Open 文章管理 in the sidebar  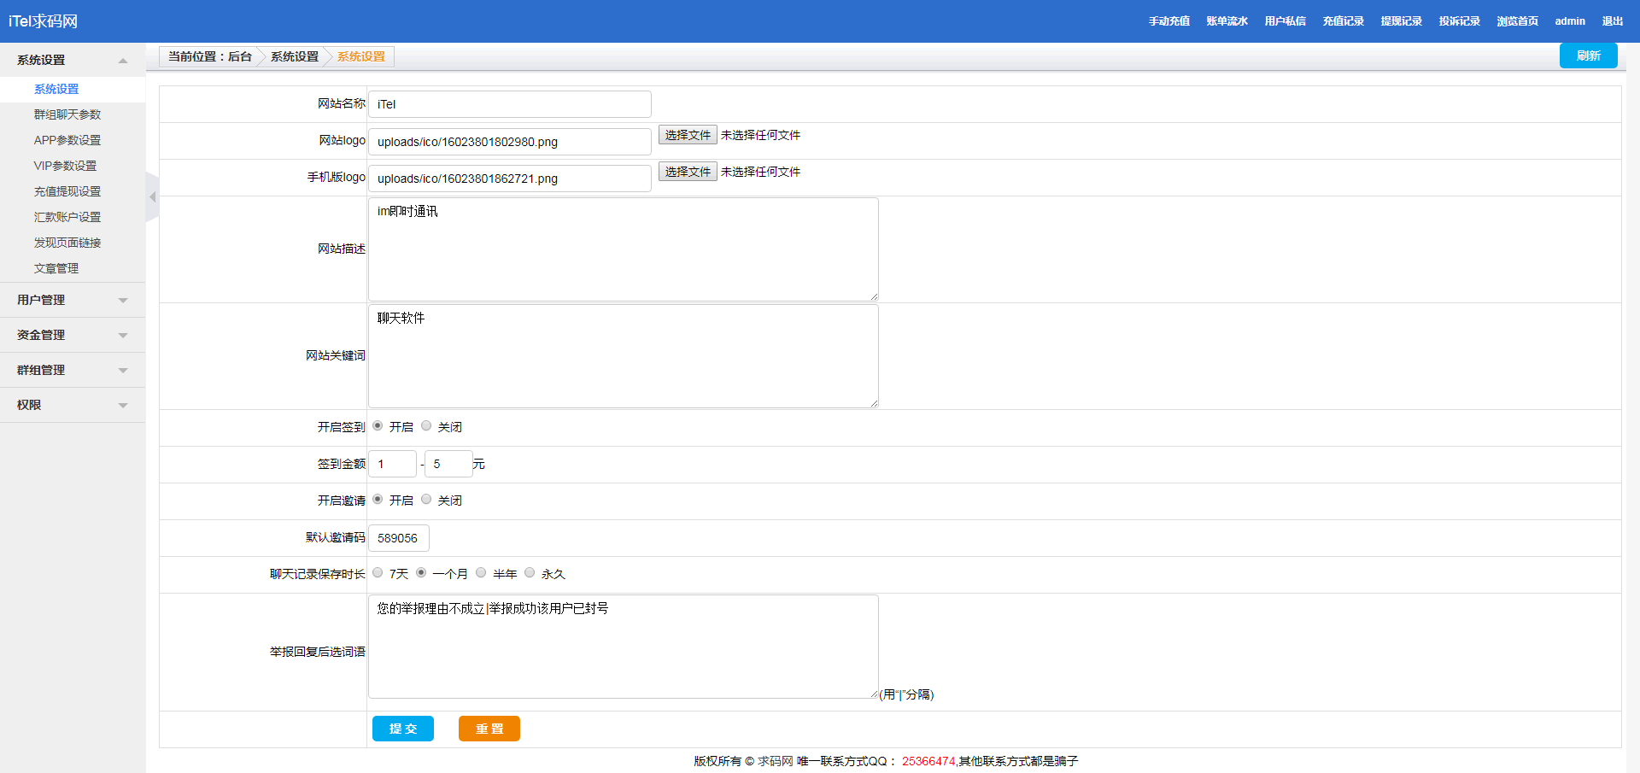[x=56, y=268]
